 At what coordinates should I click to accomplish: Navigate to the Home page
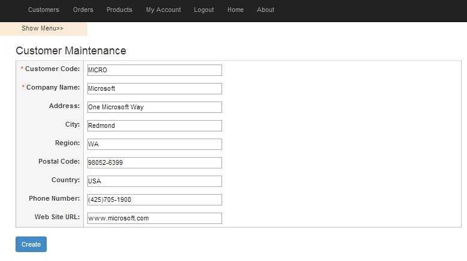tap(235, 10)
